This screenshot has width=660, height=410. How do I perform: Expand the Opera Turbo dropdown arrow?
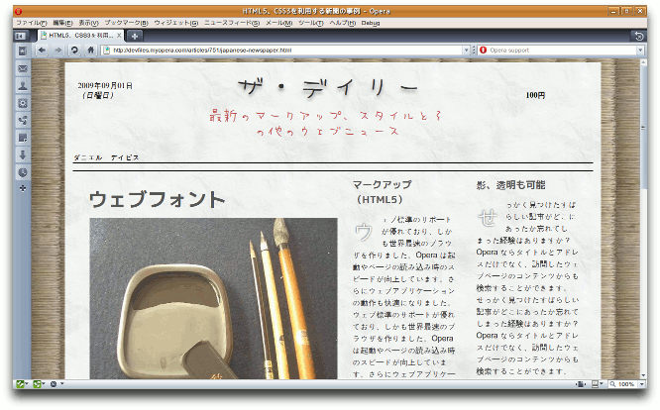click(62, 383)
